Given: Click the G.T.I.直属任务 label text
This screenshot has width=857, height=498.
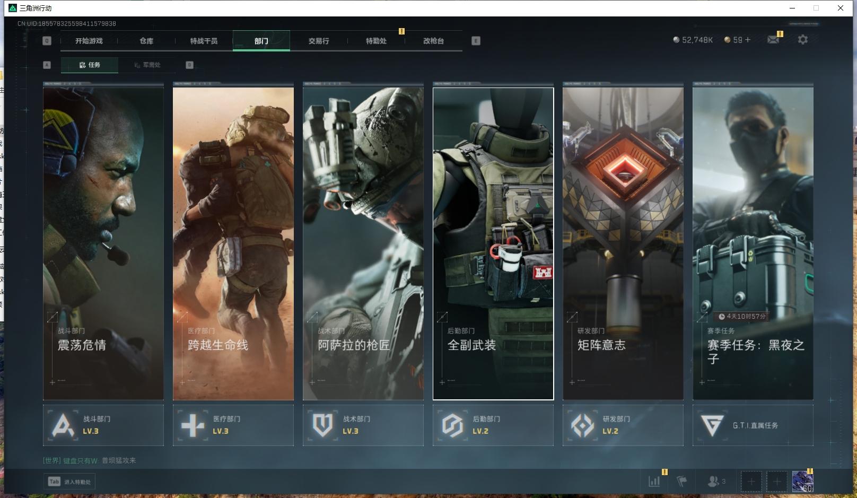Looking at the screenshot, I should tap(756, 425).
